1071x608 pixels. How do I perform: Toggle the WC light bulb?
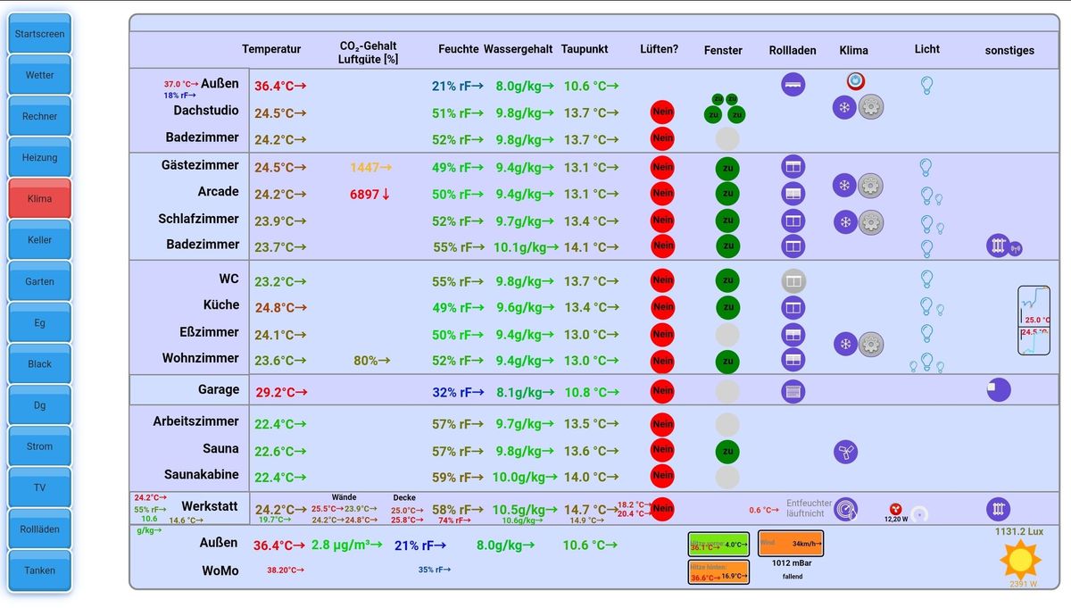[x=926, y=279]
